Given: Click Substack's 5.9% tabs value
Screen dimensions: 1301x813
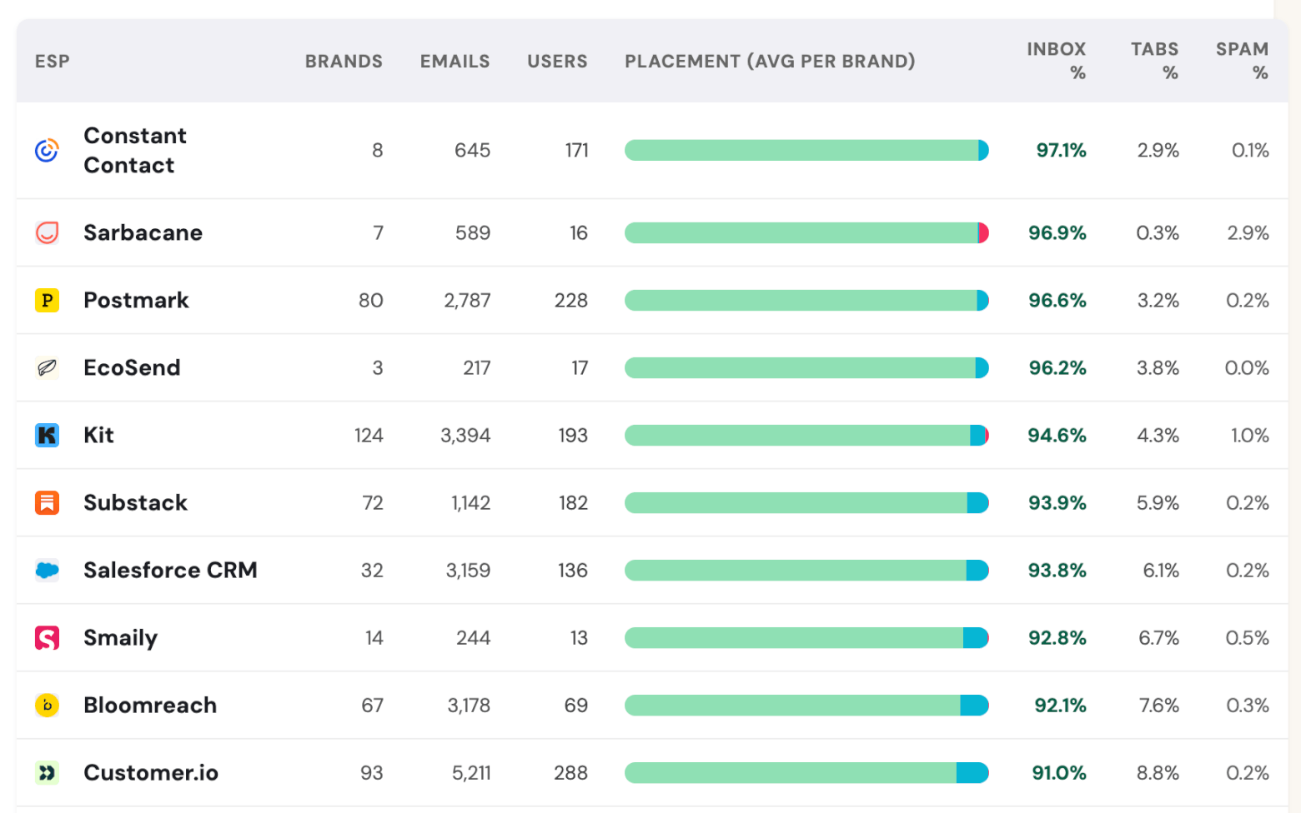Looking at the screenshot, I should pos(1158,502).
